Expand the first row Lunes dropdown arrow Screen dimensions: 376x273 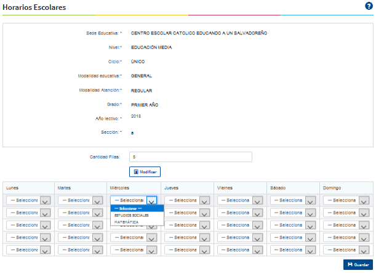pos(44,200)
